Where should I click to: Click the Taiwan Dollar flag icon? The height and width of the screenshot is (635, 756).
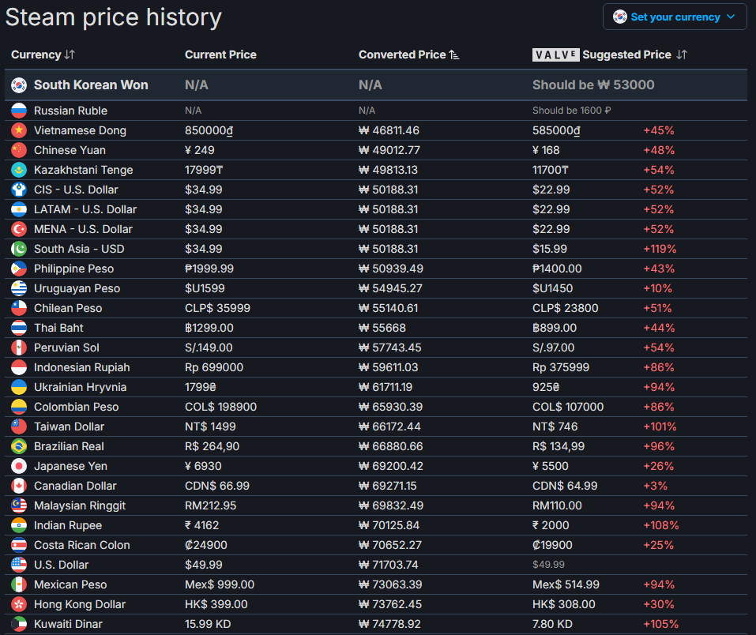(x=19, y=426)
